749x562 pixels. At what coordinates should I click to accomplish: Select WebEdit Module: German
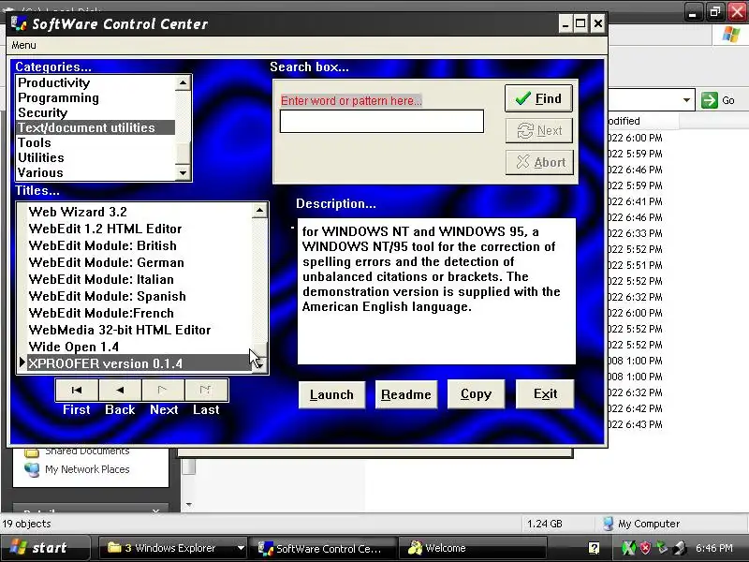click(139, 262)
